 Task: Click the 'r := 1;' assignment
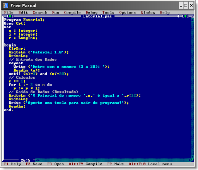click(x=17, y=81)
